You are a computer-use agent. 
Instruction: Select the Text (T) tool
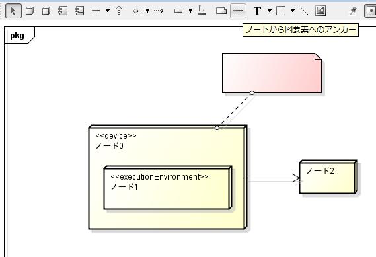tap(257, 11)
